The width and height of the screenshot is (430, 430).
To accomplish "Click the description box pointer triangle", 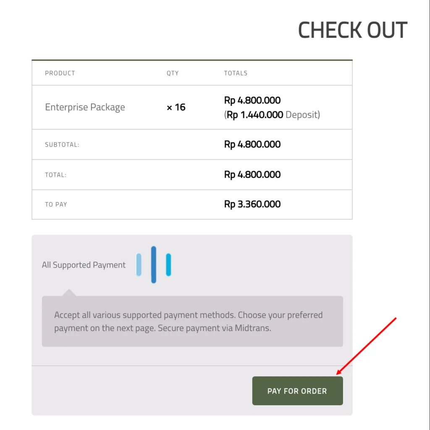I will (69, 293).
